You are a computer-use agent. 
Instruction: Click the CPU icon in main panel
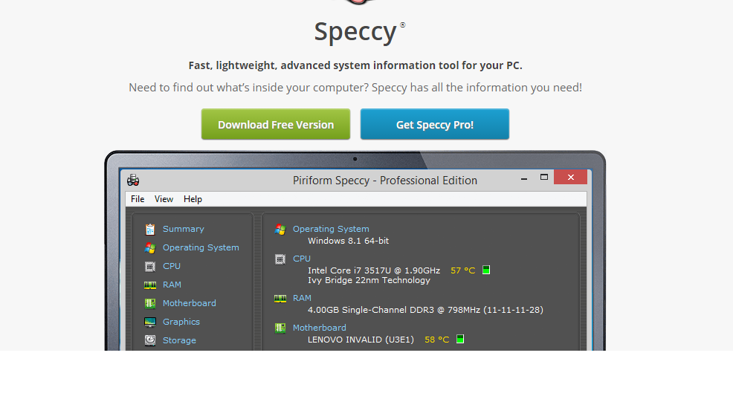point(280,259)
